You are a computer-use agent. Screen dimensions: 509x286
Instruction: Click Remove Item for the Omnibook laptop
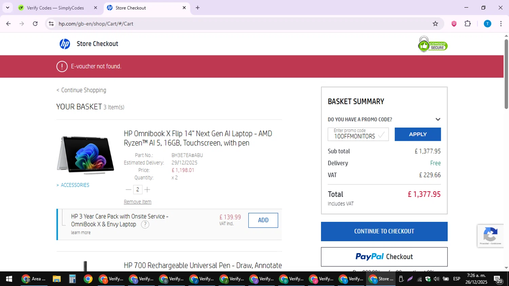point(137,202)
